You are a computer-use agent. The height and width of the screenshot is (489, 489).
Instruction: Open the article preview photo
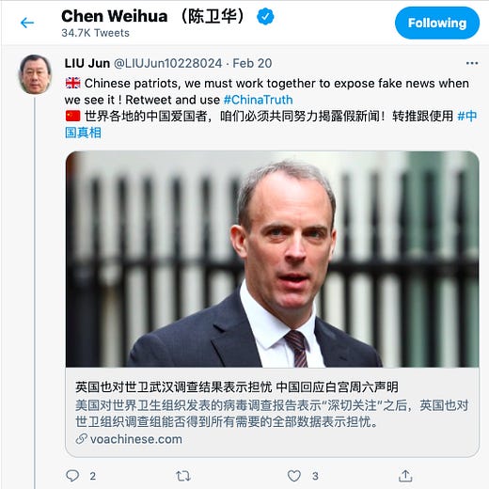[272, 259]
